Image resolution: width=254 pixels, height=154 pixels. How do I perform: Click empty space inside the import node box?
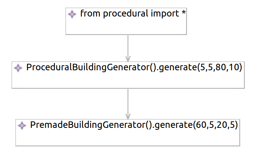(x=127, y=27)
